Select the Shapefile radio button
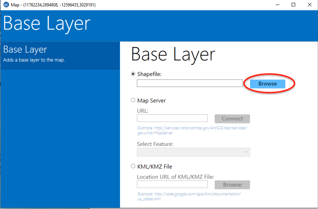The height and width of the screenshot is (209, 318). coord(133,74)
